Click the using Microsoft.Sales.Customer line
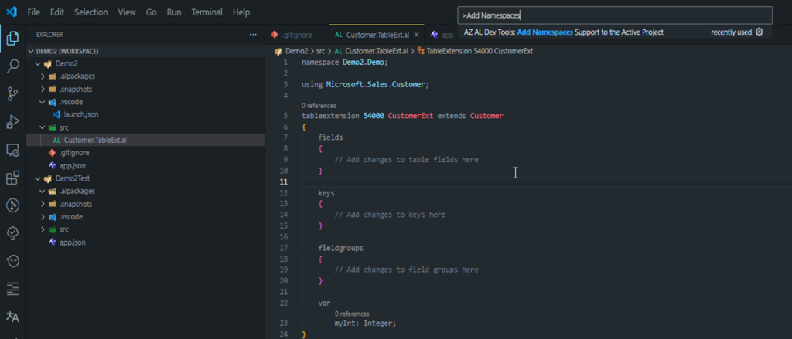Screen dimensions: 792x339 [x=365, y=85]
